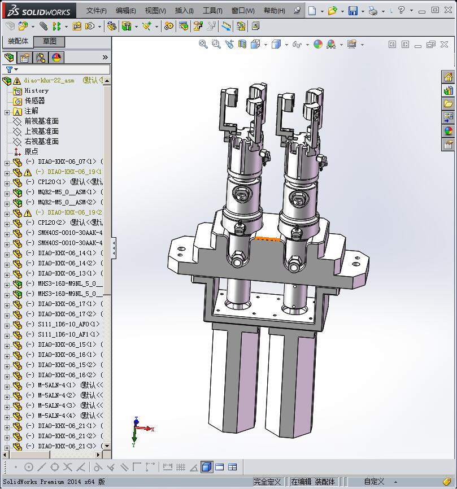The height and width of the screenshot is (489, 457).
Task: Click the New Motion Study icon
Action: click(x=169, y=26)
